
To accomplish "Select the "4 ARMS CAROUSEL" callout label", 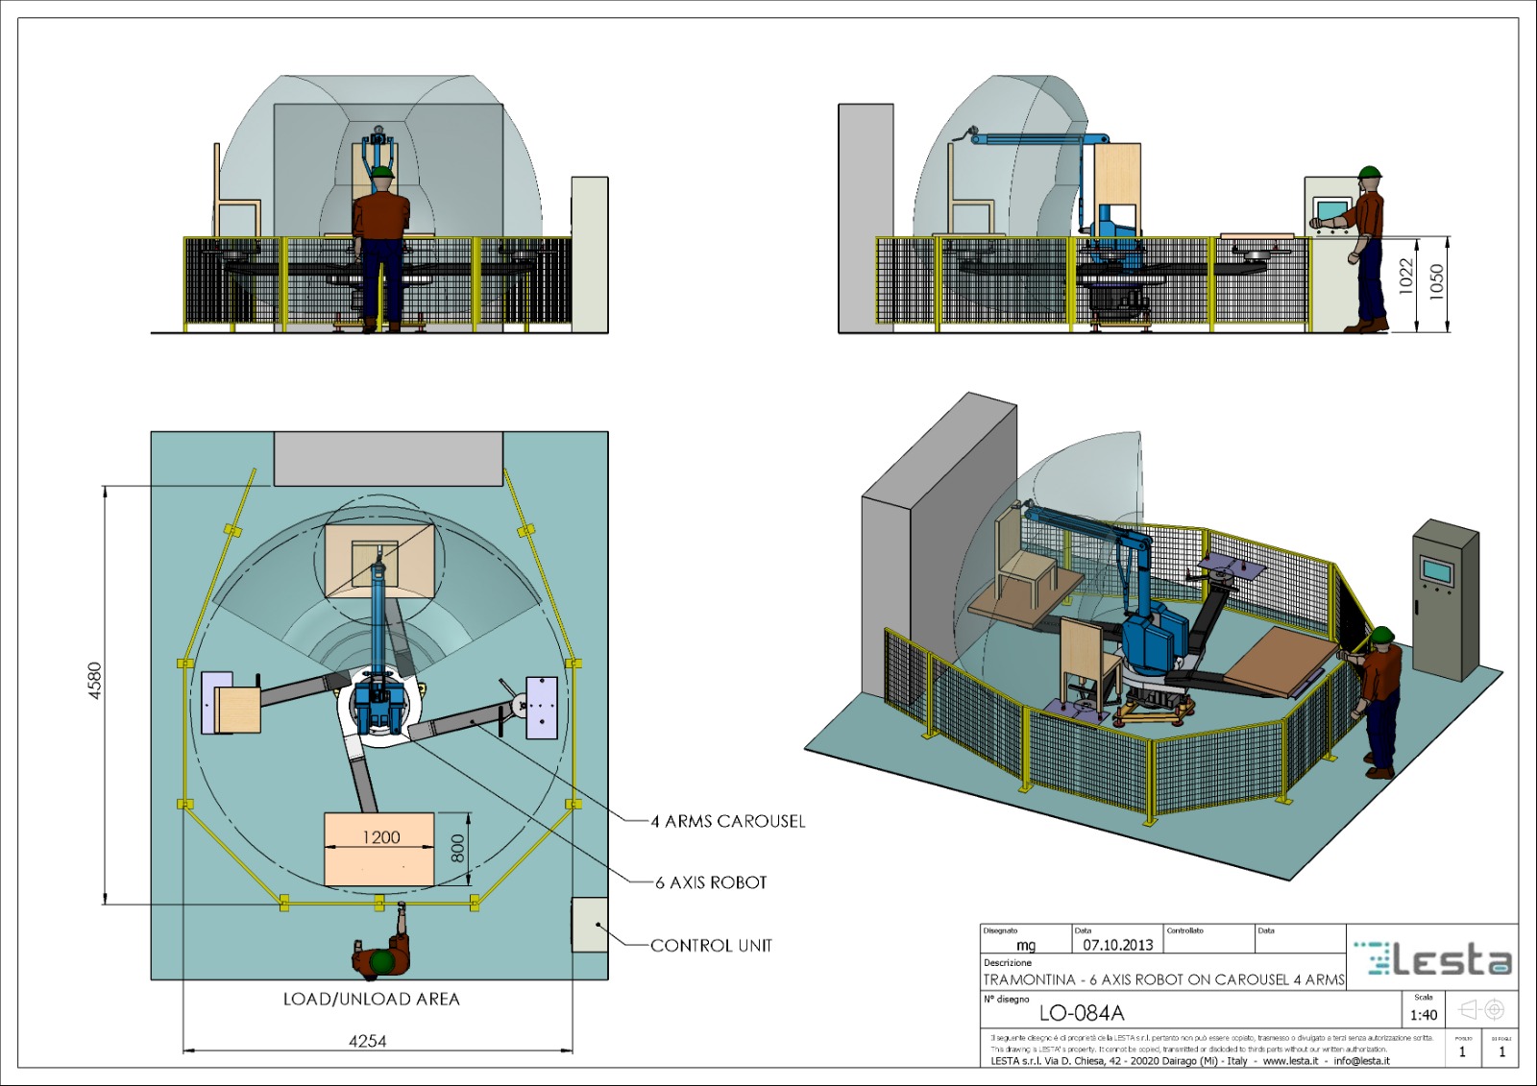I will click(x=728, y=821).
